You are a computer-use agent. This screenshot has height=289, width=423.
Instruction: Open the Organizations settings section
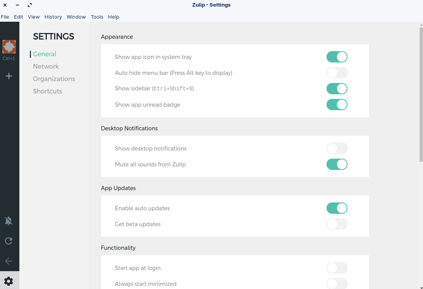pos(54,79)
